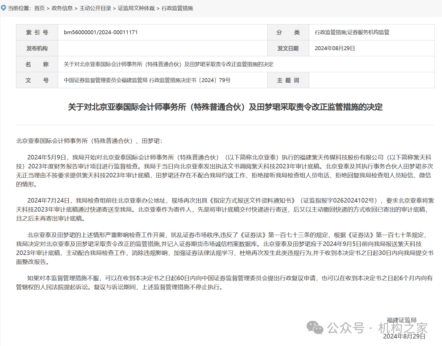Click the 名称 header cell
Image resolution: width=442 pixels, height=346 pixels.
coord(37,65)
